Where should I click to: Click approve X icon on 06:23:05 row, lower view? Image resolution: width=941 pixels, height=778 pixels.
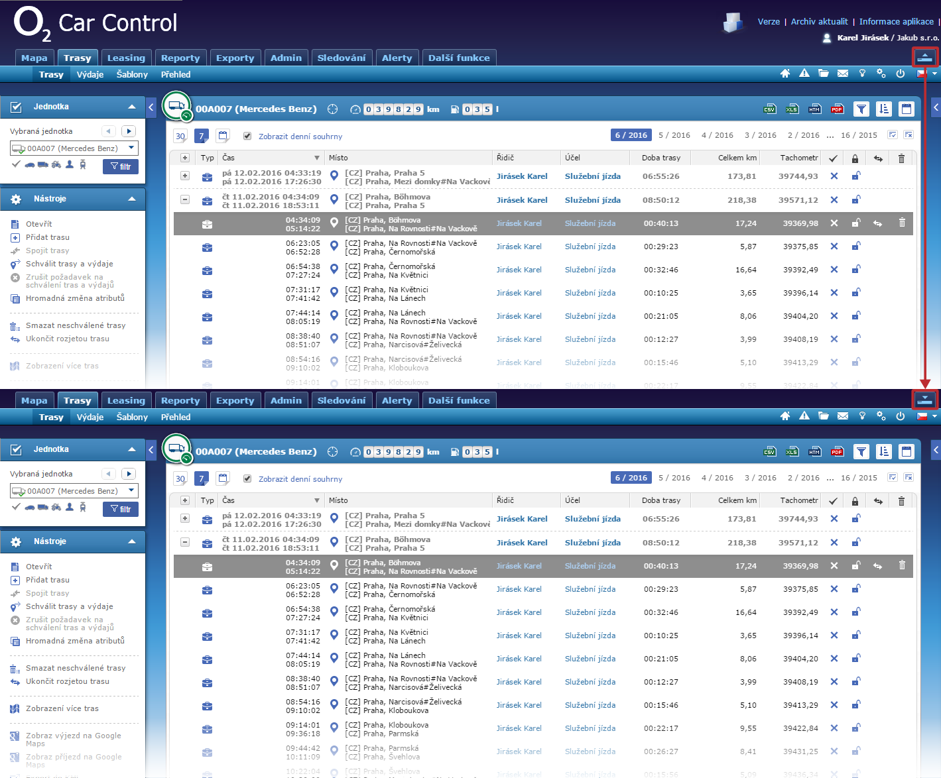834,589
